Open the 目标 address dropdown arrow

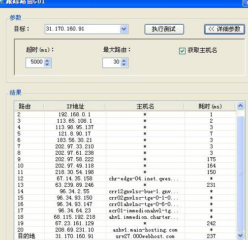pos(124,29)
